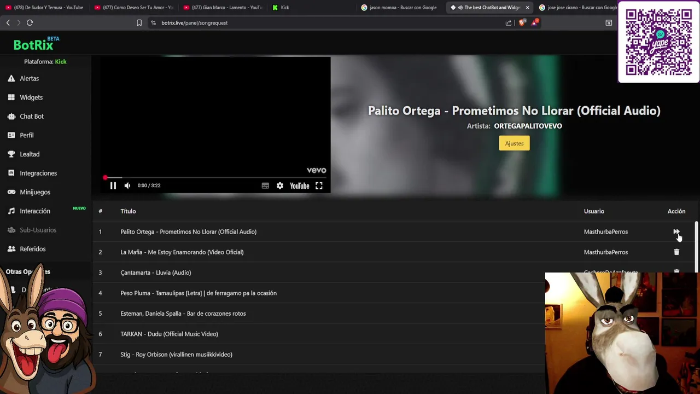Seek in the video progress bar
This screenshot has height=394, width=700.
click(215, 177)
